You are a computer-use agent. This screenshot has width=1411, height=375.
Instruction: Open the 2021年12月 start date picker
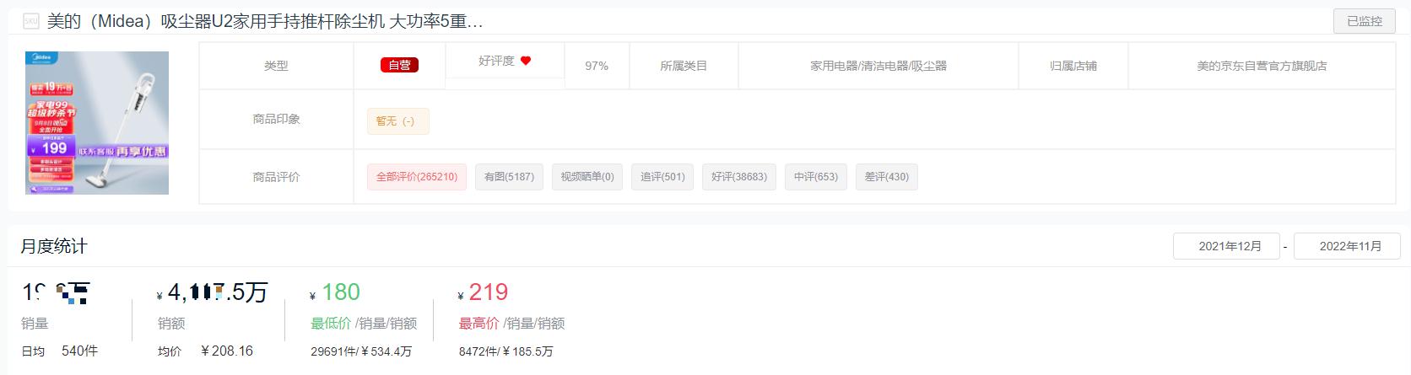click(x=1226, y=246)
